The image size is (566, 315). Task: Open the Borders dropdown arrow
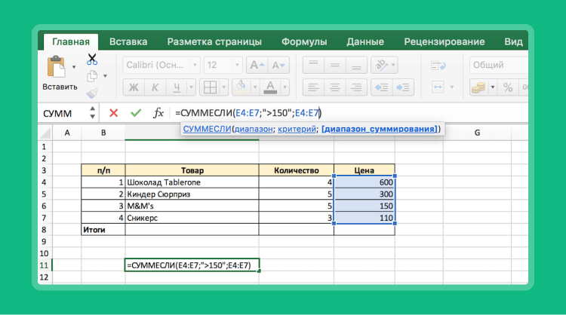coord(224,87)
